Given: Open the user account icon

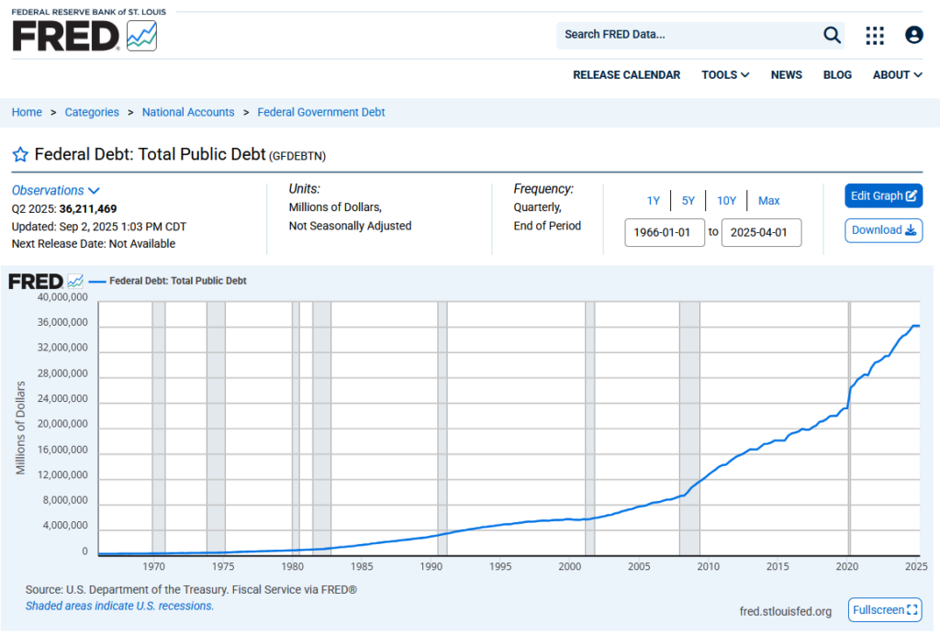Looking at the screenshot, I should [913, 35].
